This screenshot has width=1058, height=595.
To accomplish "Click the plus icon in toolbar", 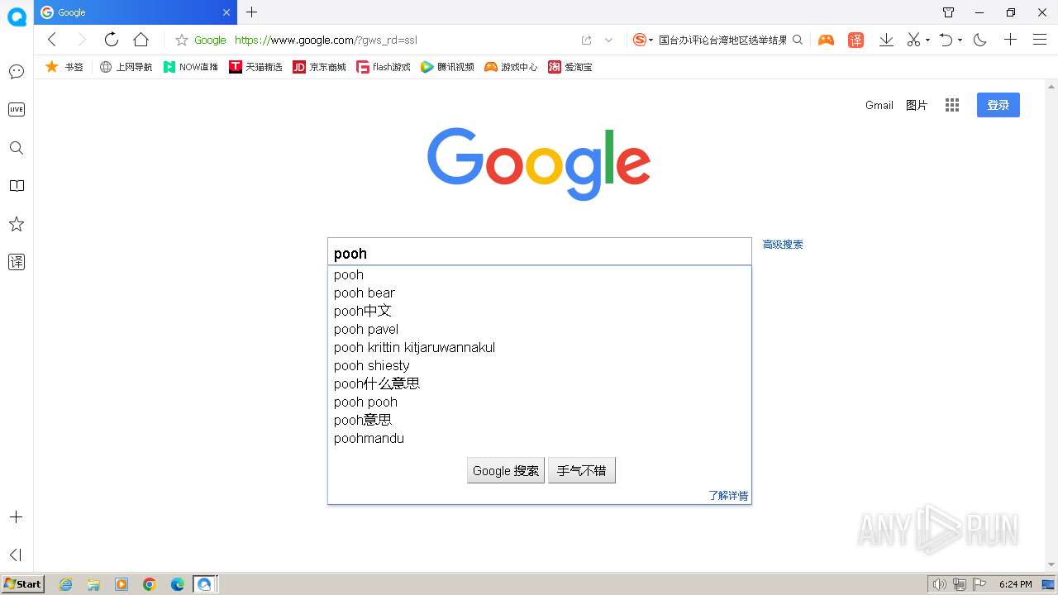I will [x=1010, y=40].
